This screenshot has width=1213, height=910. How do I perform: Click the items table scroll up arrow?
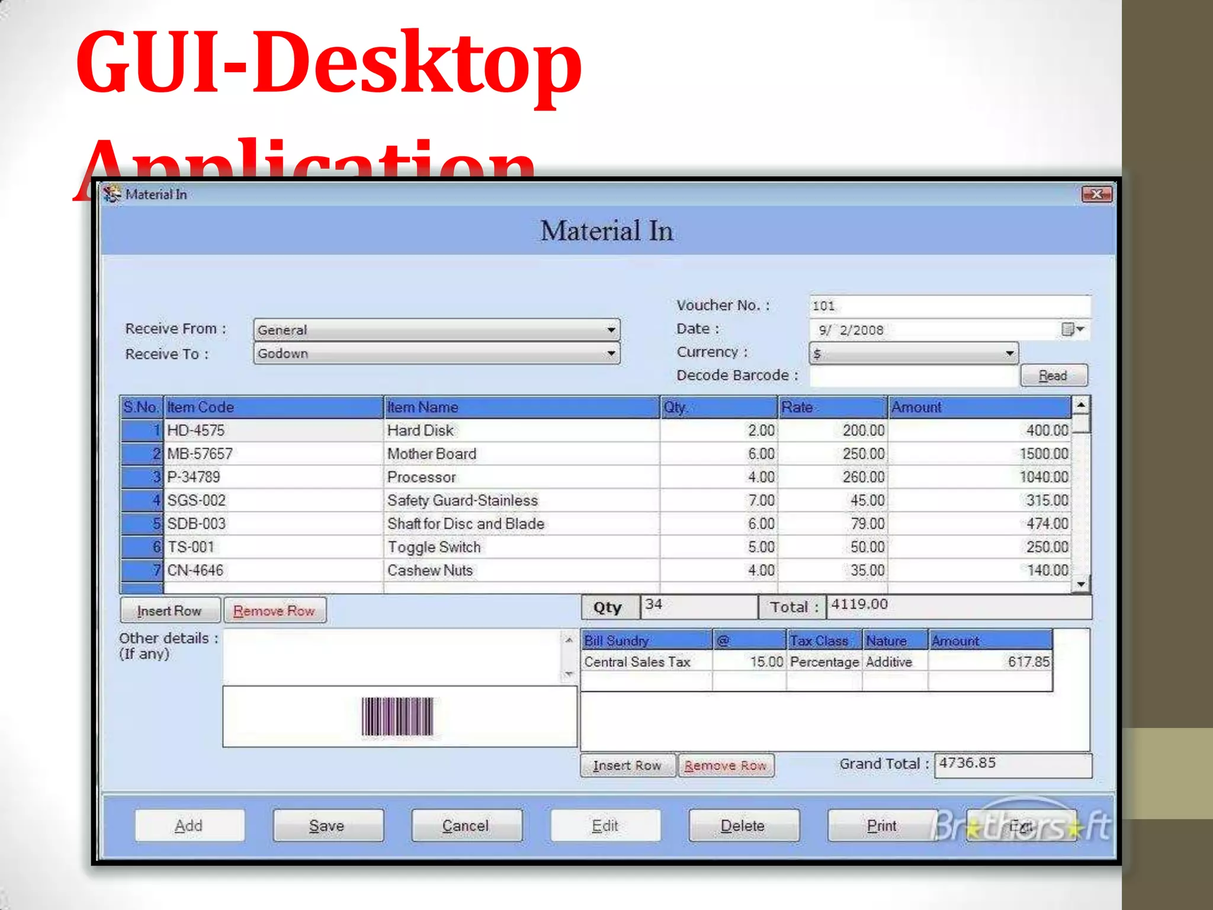coord(1081,405)
